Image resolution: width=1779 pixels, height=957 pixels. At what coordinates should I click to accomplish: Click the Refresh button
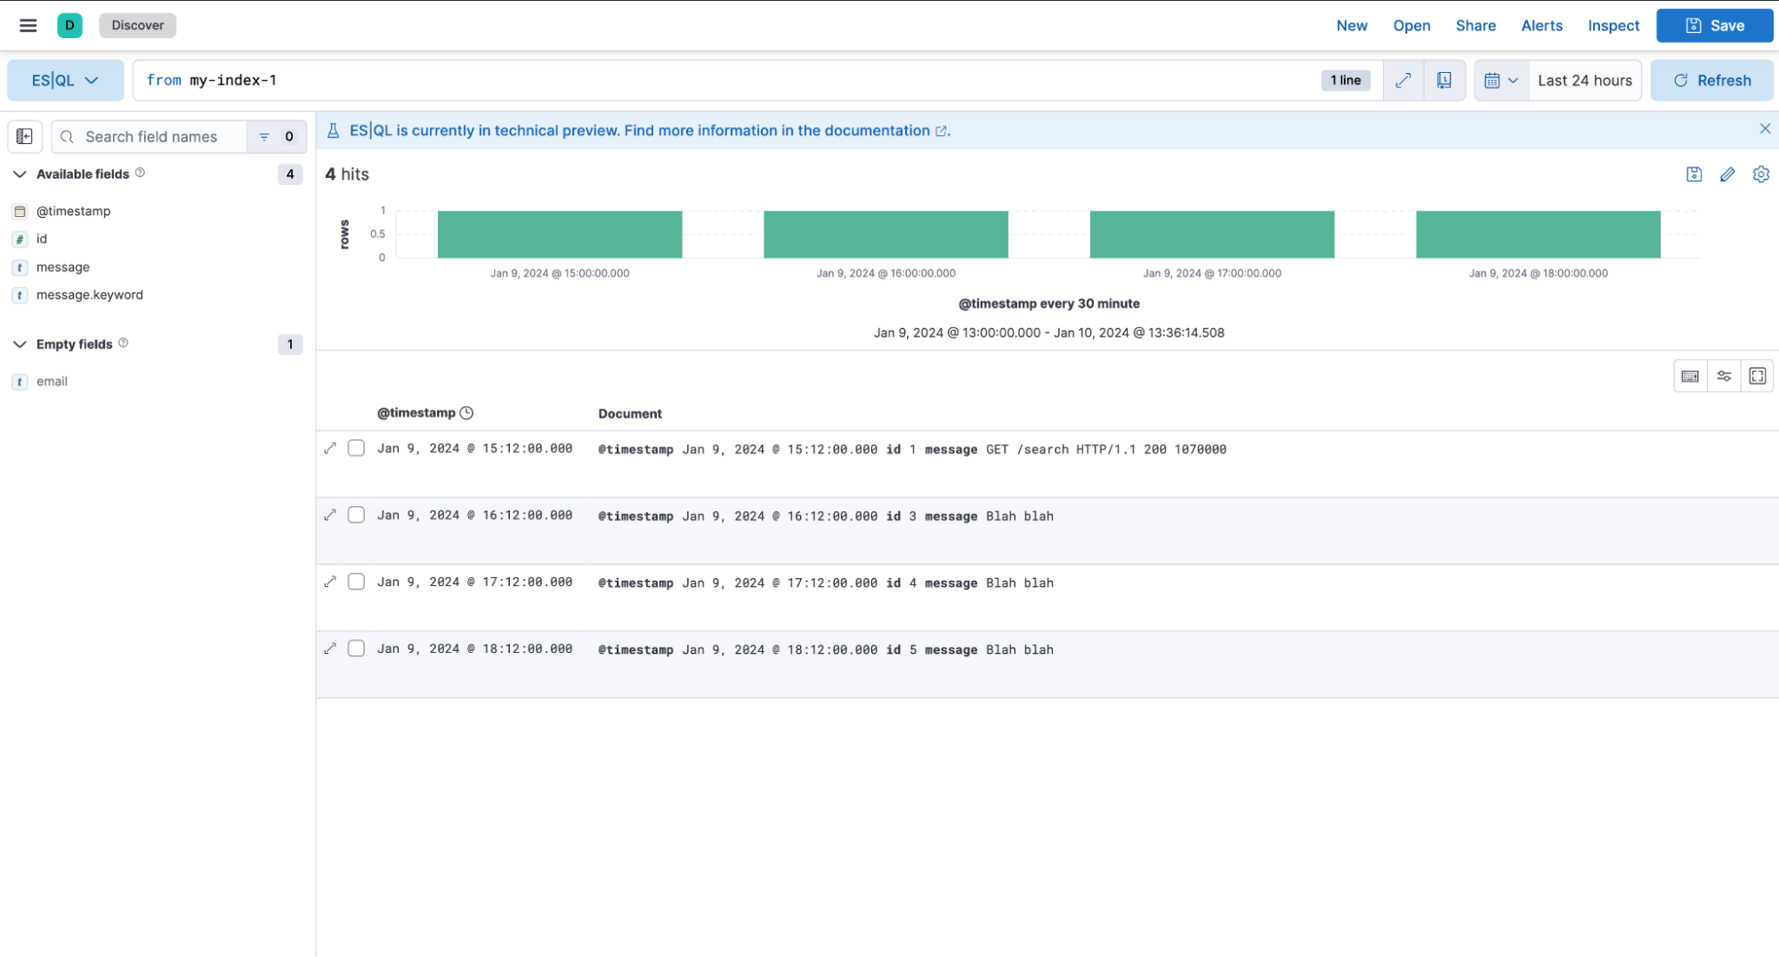(x=1710, y=80)
